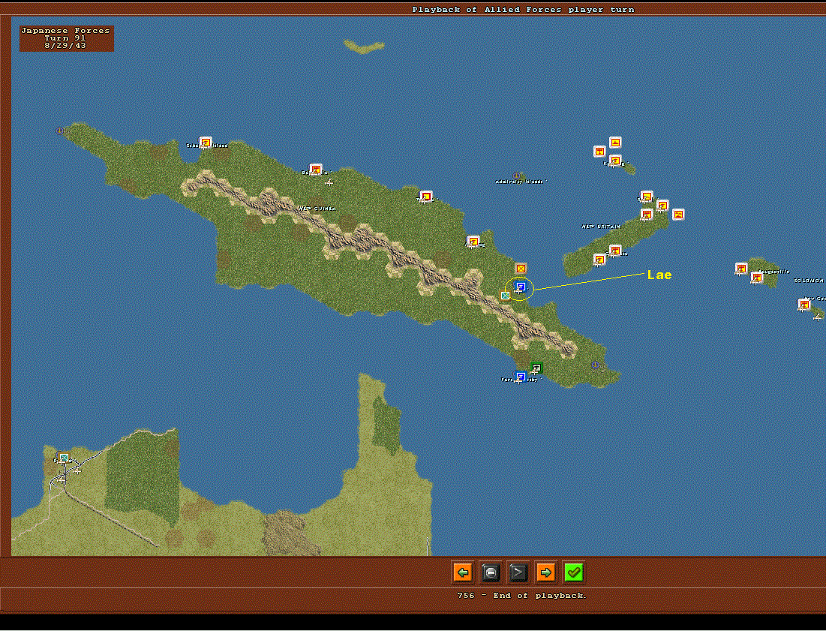Click the 'New Guinea' map label

point(317,209)
